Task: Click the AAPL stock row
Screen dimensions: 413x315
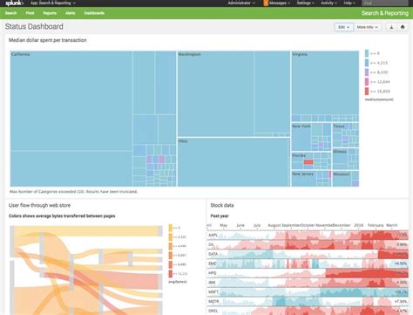Action: [308, 235]
